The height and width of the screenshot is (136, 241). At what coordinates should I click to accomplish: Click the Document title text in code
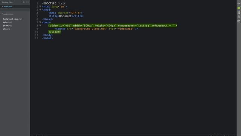click(x=65, y=16)
